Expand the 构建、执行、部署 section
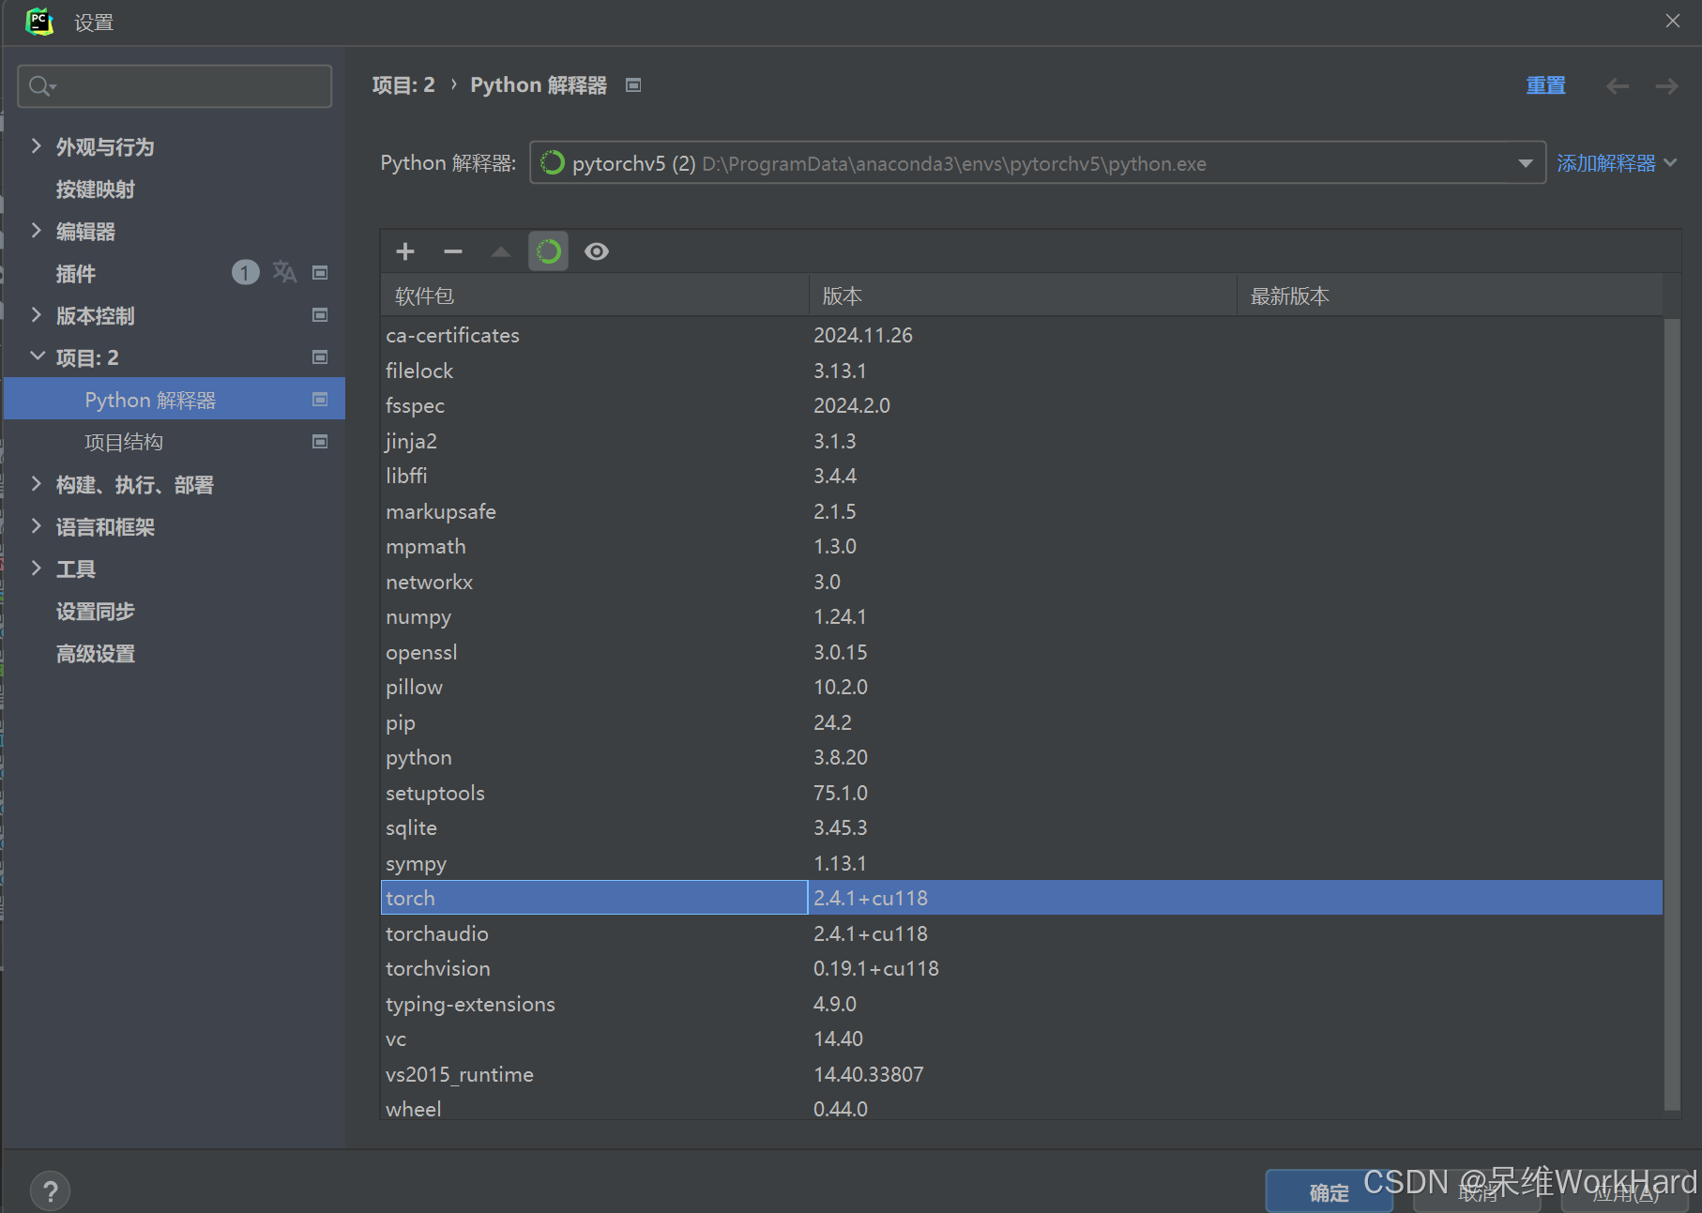This screenshot has width=1702, height=1213. click(37, 483)
